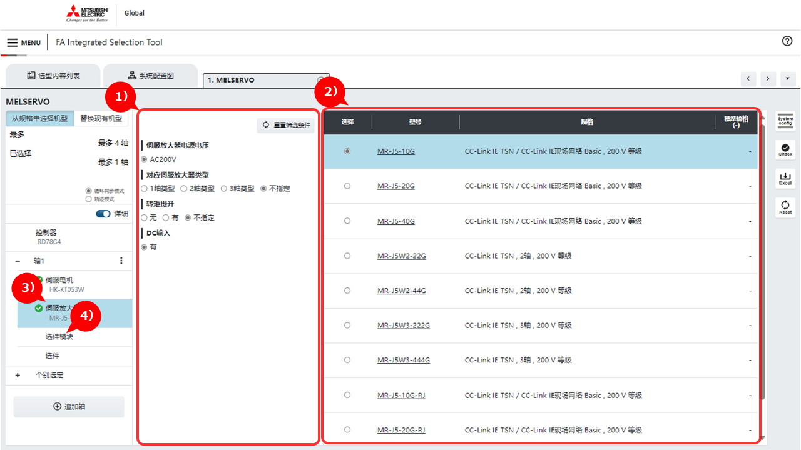801x450 pixels.
Task: Select the 选件模块 tree item
Action: (x=74, y=337)
